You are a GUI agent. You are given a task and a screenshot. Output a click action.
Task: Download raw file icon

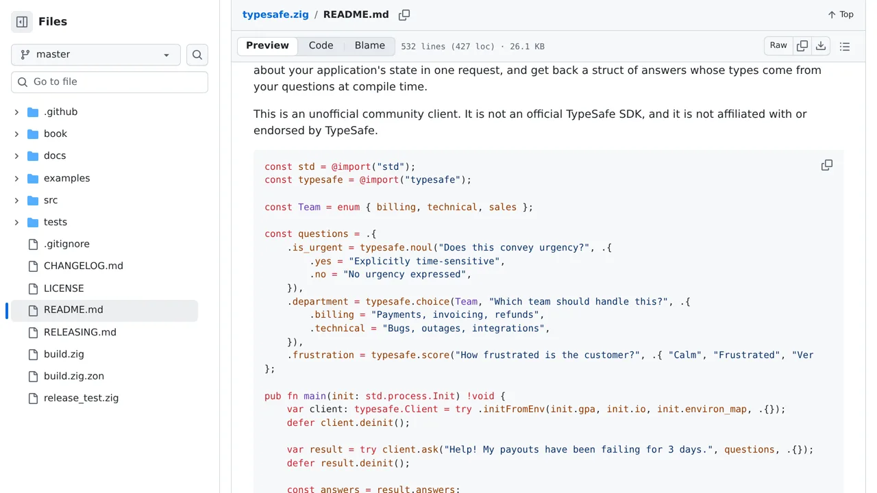(x=821, y=46)
